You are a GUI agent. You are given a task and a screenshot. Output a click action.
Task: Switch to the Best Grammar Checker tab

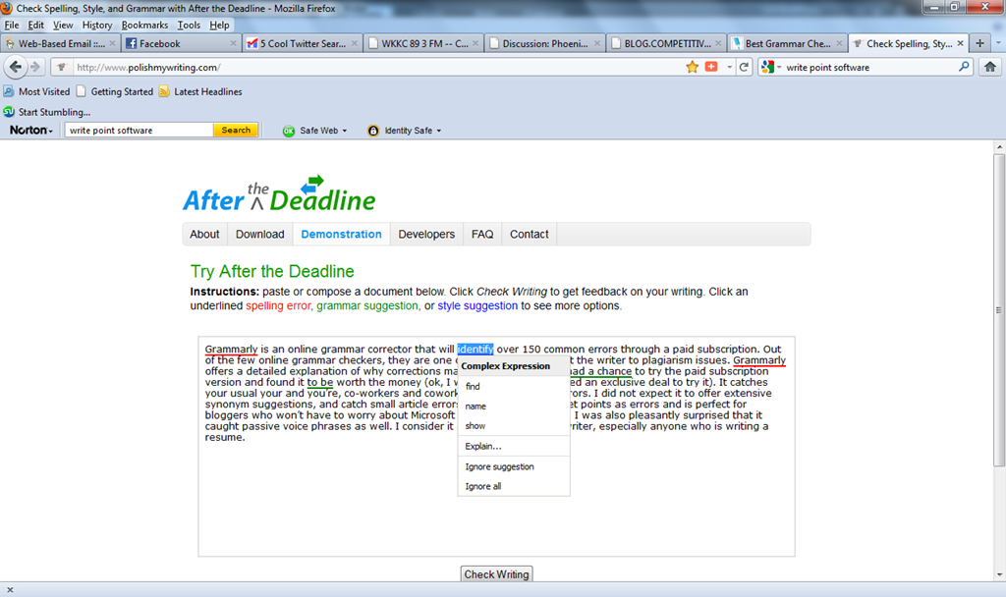pyautogui.click(x=787, y=43)
